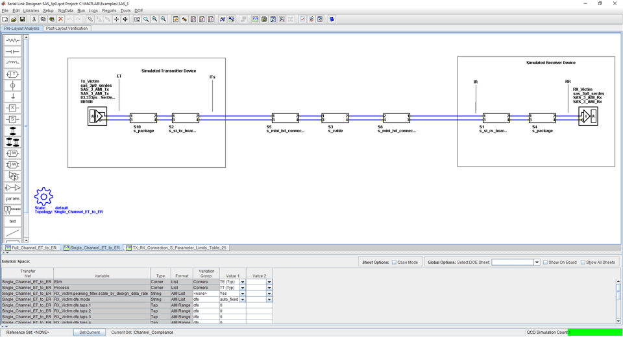Open the Reports menu
The image size is (623, 337).
[x=109, y=11]
